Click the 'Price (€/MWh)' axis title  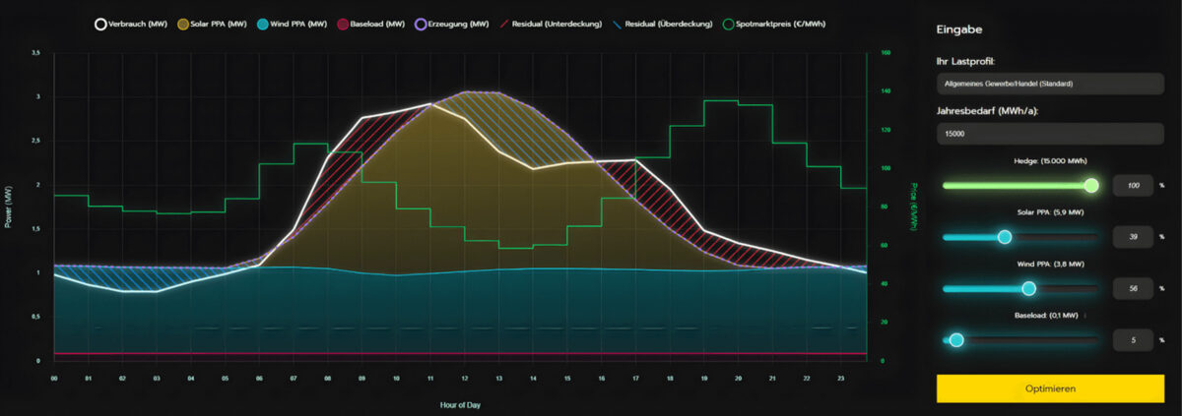[913, 208]
